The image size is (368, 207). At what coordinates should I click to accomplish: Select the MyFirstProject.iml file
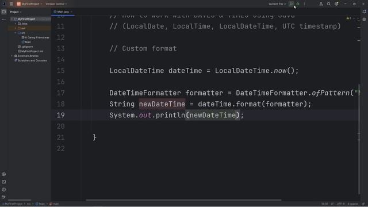coord(30,51)
